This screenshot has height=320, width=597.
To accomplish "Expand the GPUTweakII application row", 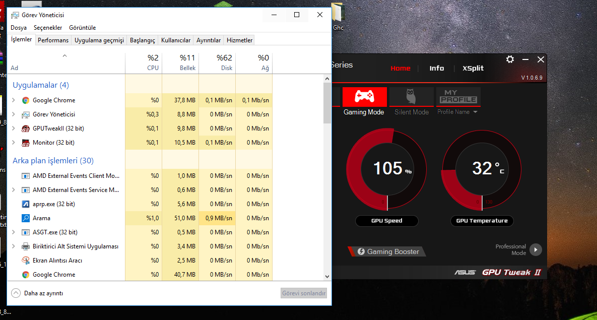I will [14, 129].
